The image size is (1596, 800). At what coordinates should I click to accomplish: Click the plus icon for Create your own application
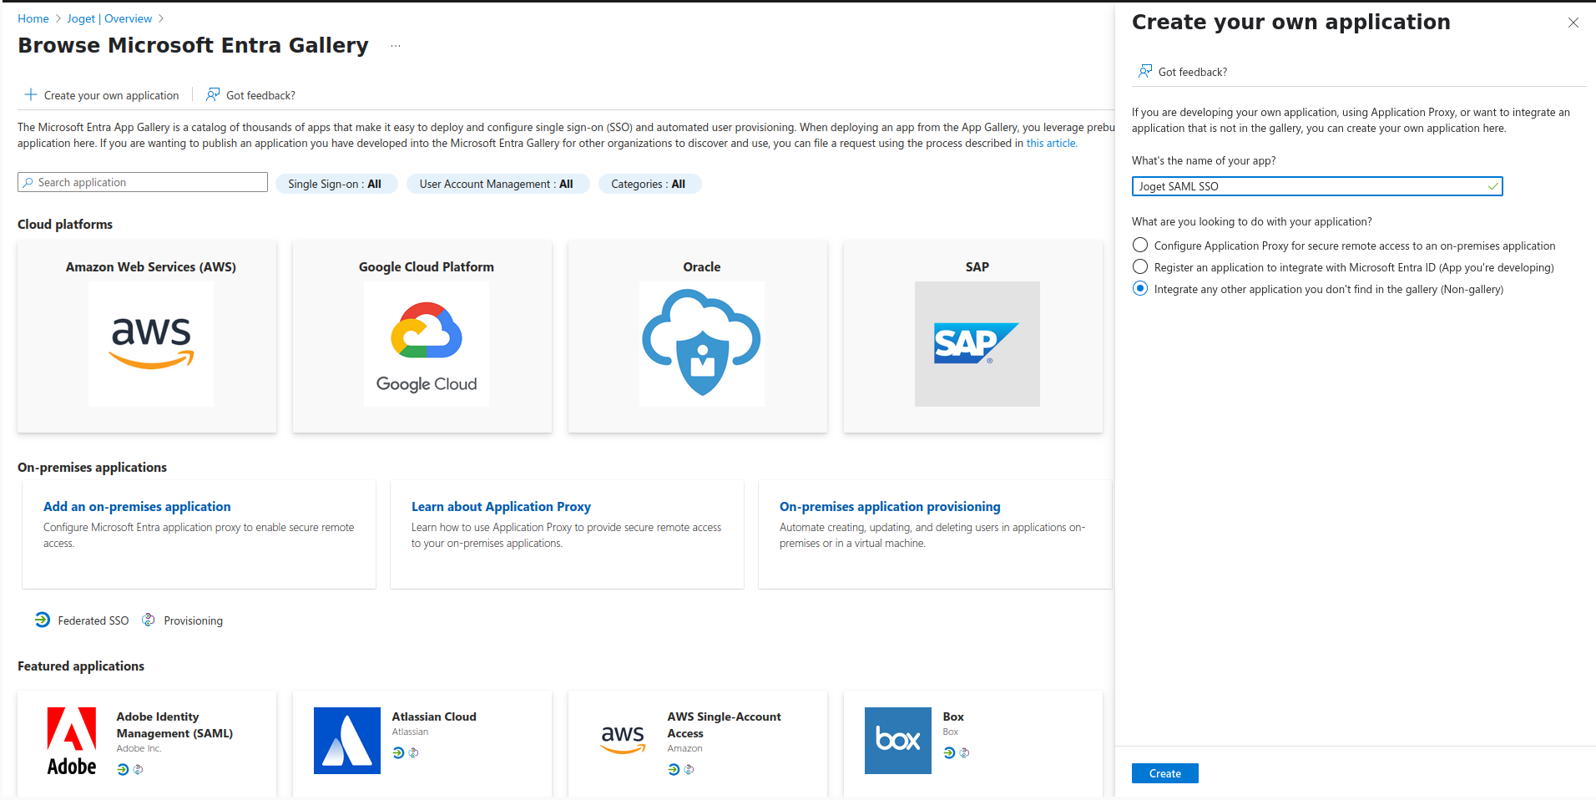tap(31, 95)
